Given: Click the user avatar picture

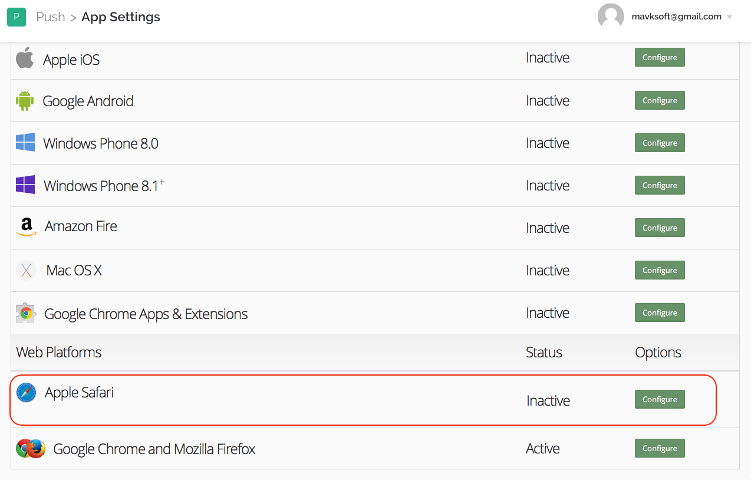Looking at the screenshot, I should pos(611,17).
